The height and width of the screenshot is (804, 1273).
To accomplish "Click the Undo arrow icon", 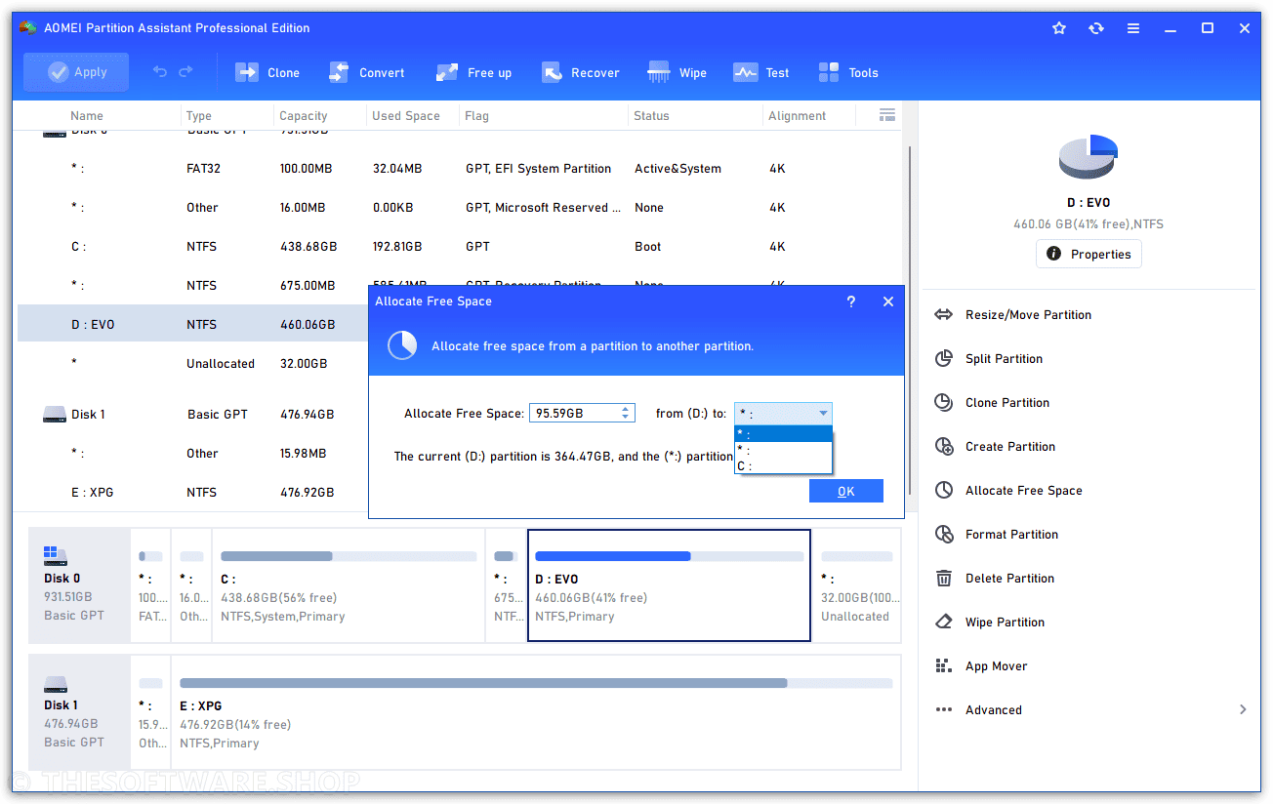I will click(x=160, y=72).
